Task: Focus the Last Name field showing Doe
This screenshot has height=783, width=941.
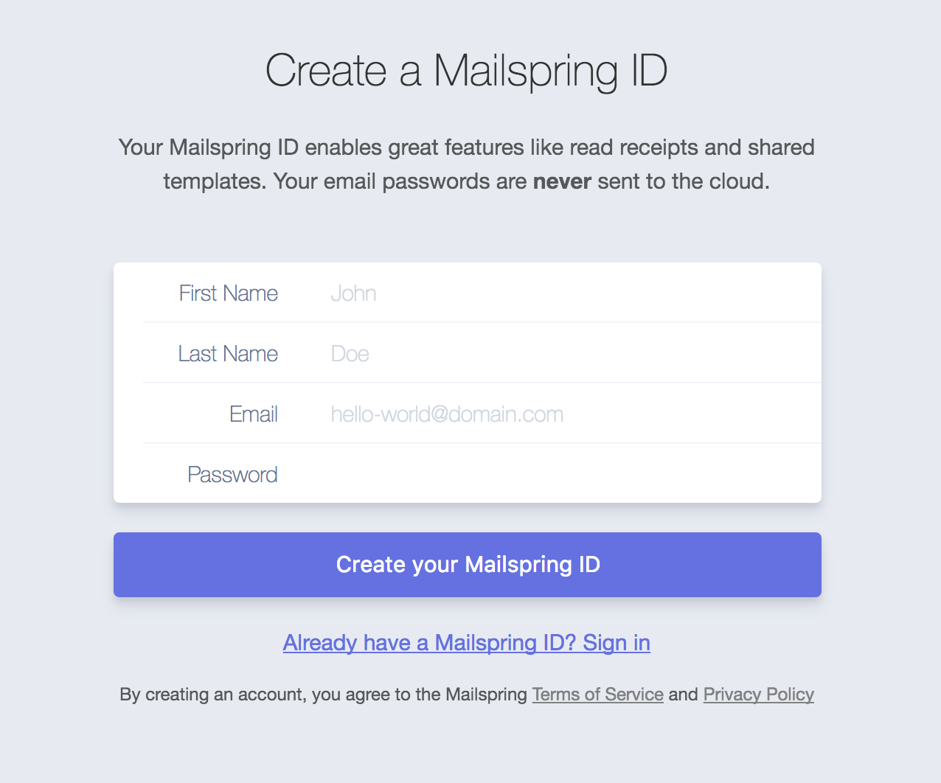Action: pos(568,354)
